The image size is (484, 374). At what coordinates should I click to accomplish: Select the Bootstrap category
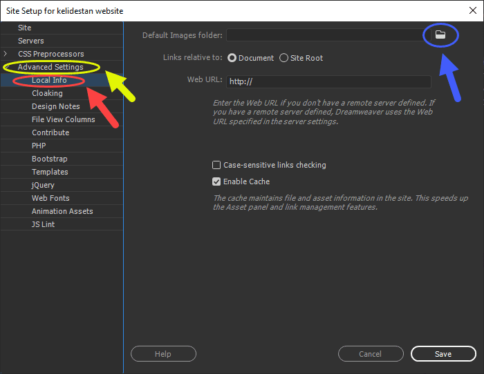[x=62, y=159]
